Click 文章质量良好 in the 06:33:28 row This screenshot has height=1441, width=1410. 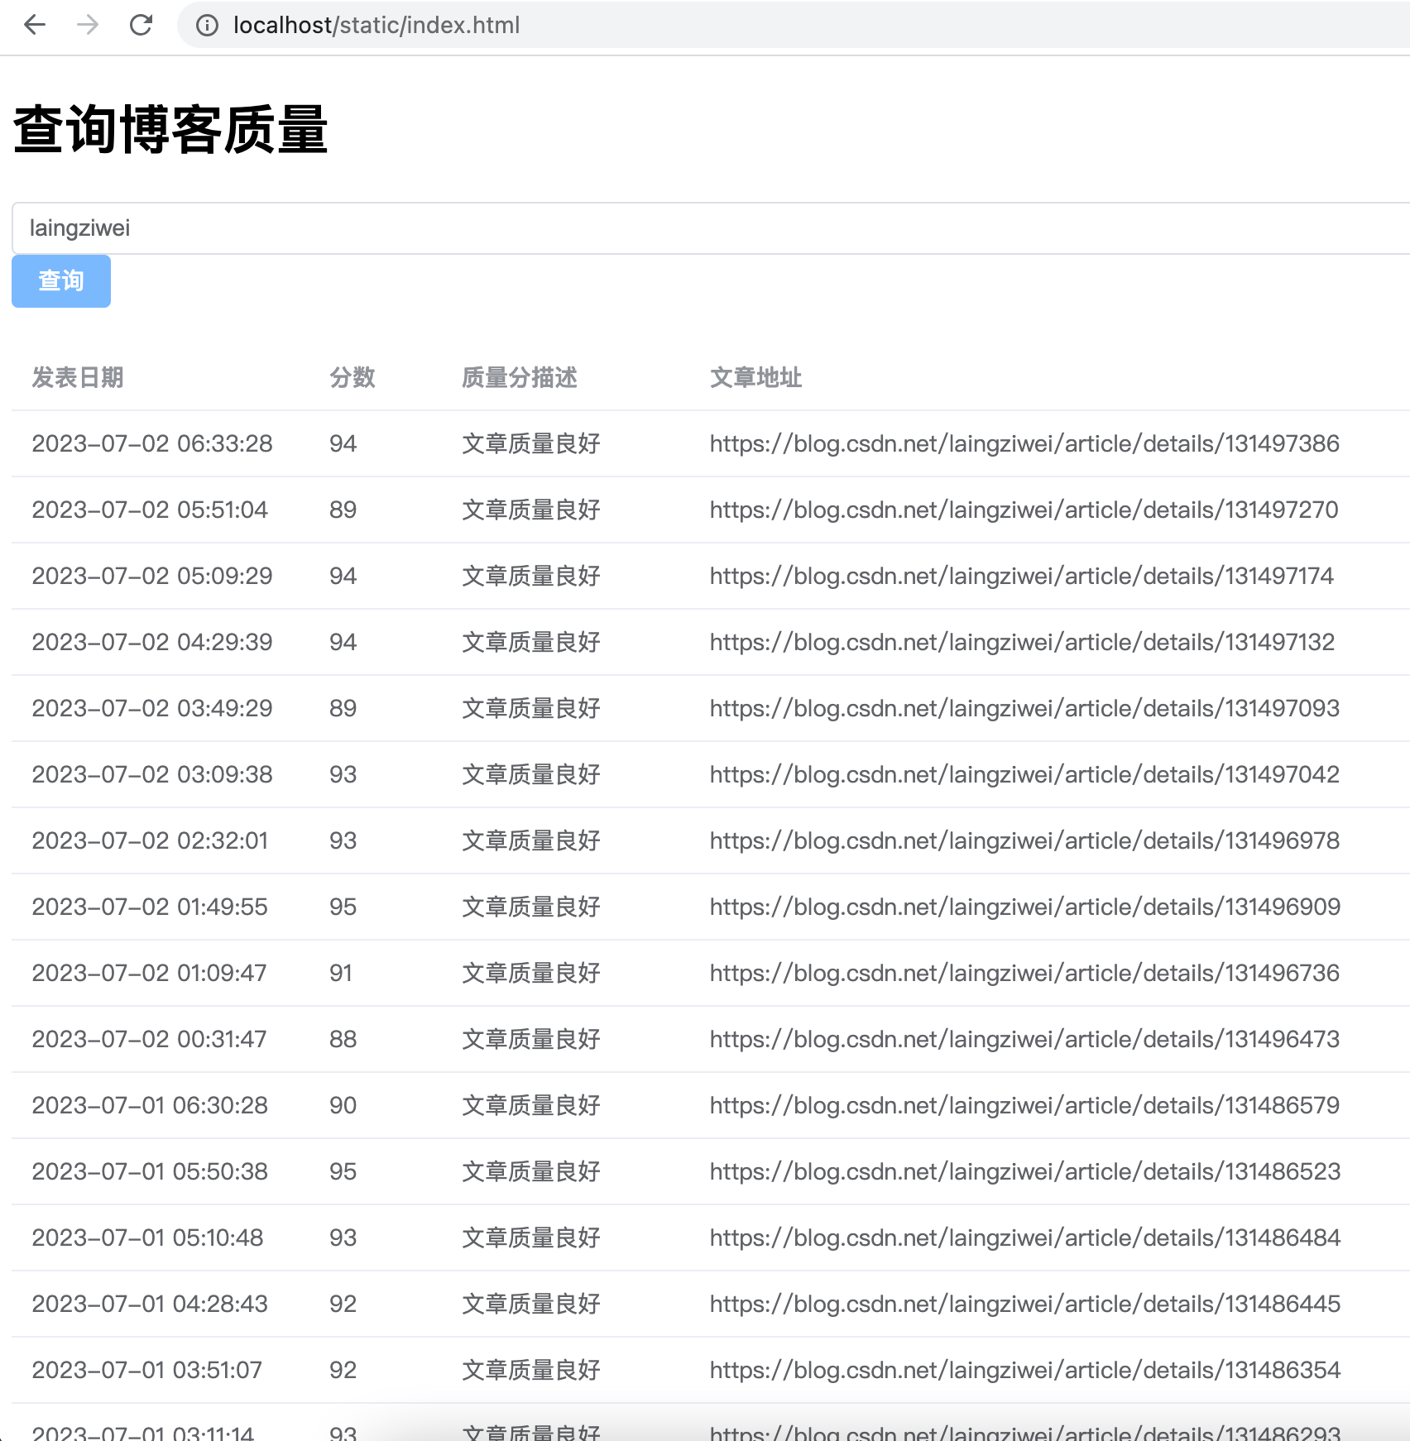pos(531,444)
